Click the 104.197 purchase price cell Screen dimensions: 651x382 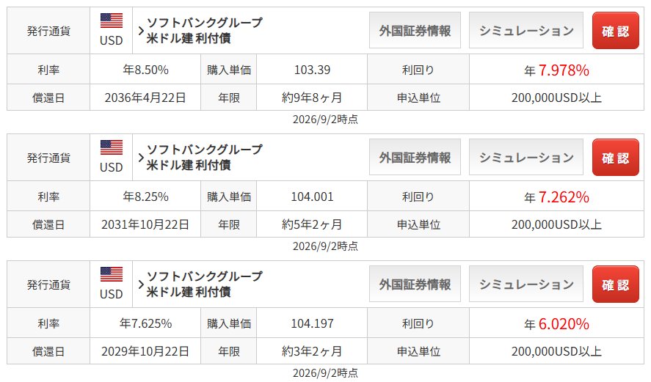coord(312,323)
